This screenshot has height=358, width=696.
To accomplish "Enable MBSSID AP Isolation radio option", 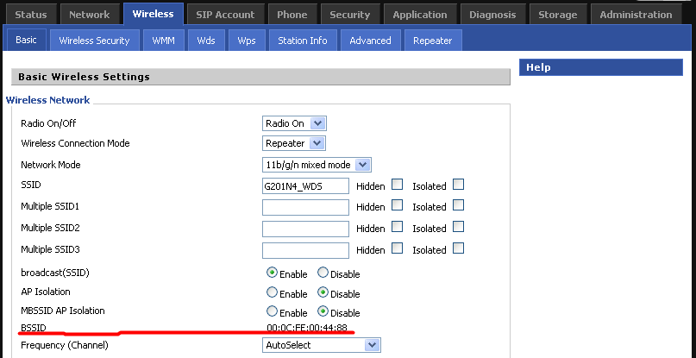I will [273, 312].
